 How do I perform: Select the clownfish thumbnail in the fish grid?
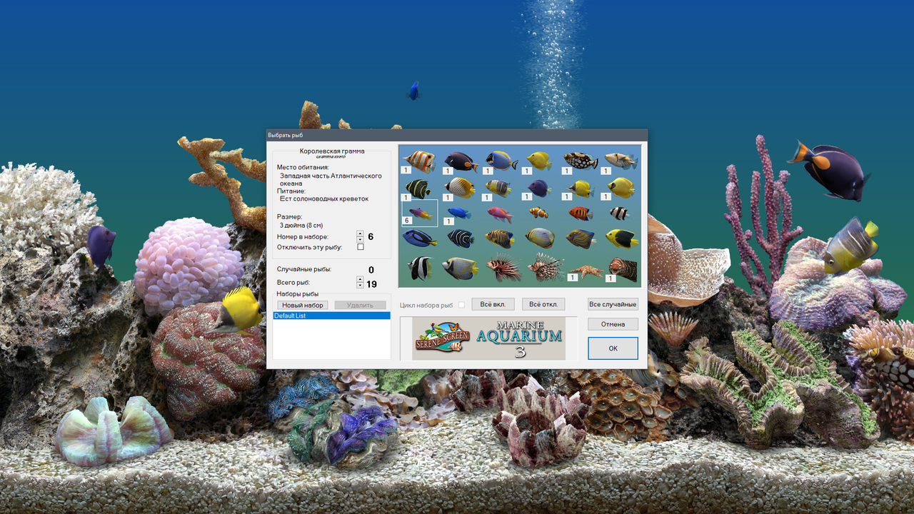(x=537, y=213)
